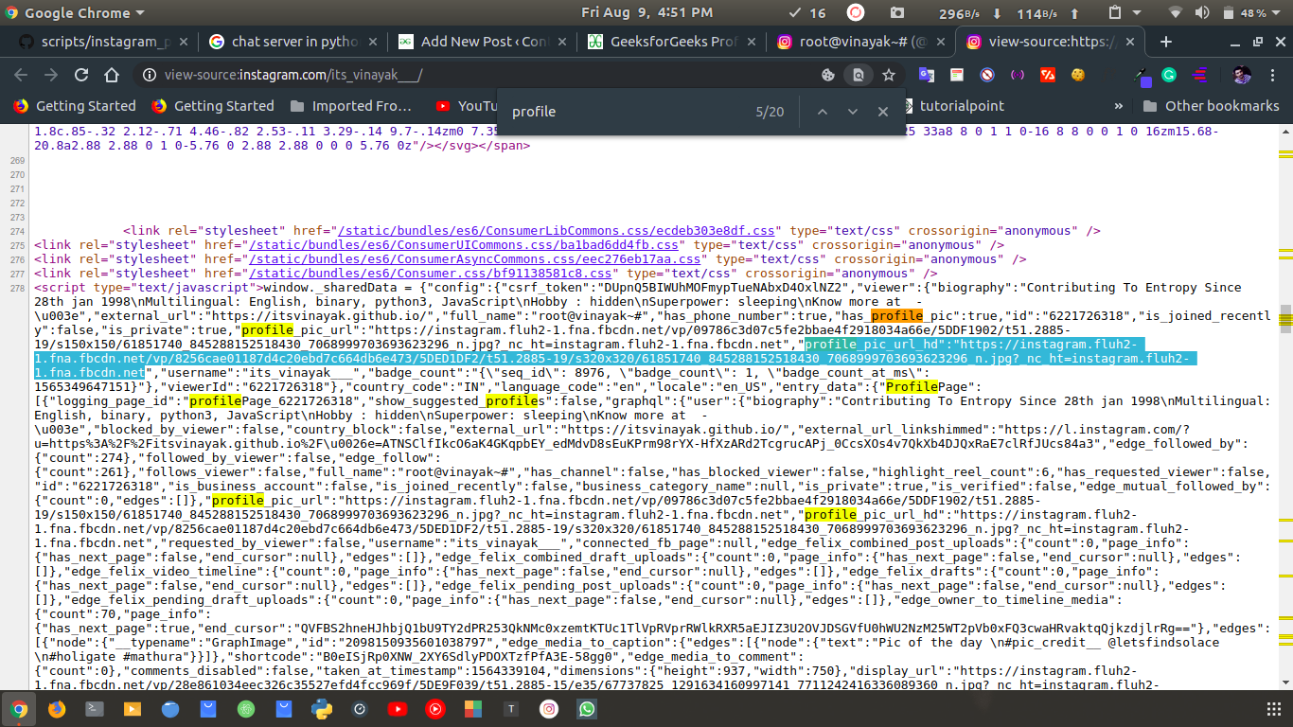Open the clock and calendar panel
Image resolution: width=1293 pixels, height=727 pixels.
[647, 13]
